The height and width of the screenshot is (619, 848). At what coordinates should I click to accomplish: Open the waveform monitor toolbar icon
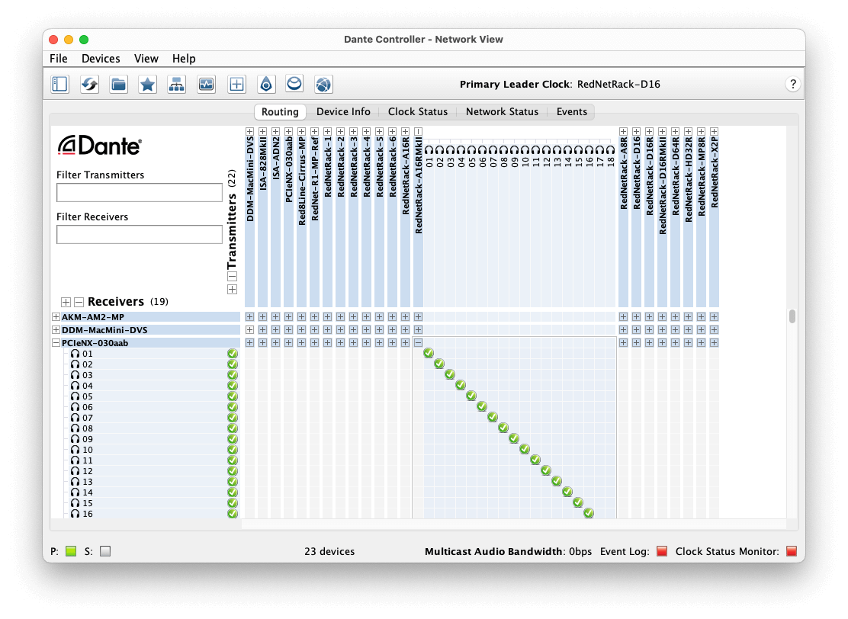(x=206, y=85)
